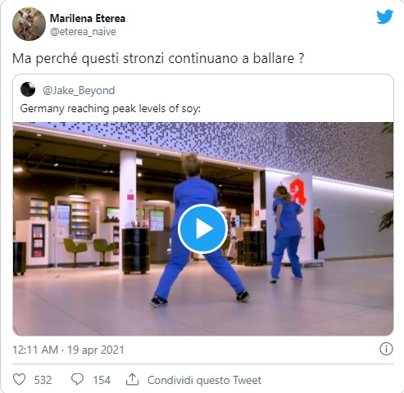Click the dotted ceiling area of video
The image size is (404, 393).
pyautogui.click(x=246, y=145)
